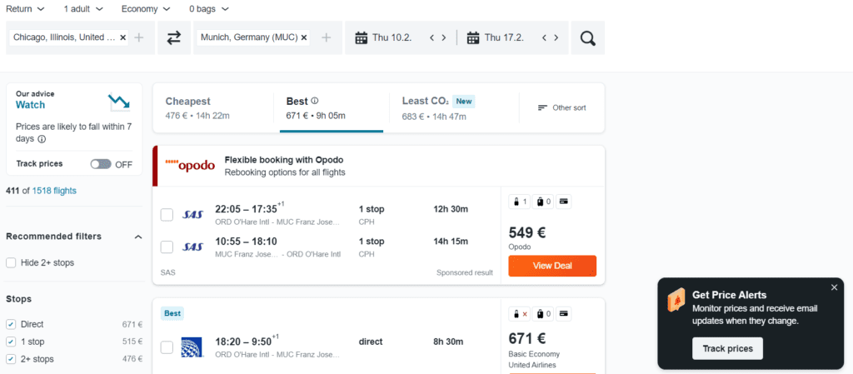
Task: Uncheck the 1 stop checkbox
Action: (11, 342)
